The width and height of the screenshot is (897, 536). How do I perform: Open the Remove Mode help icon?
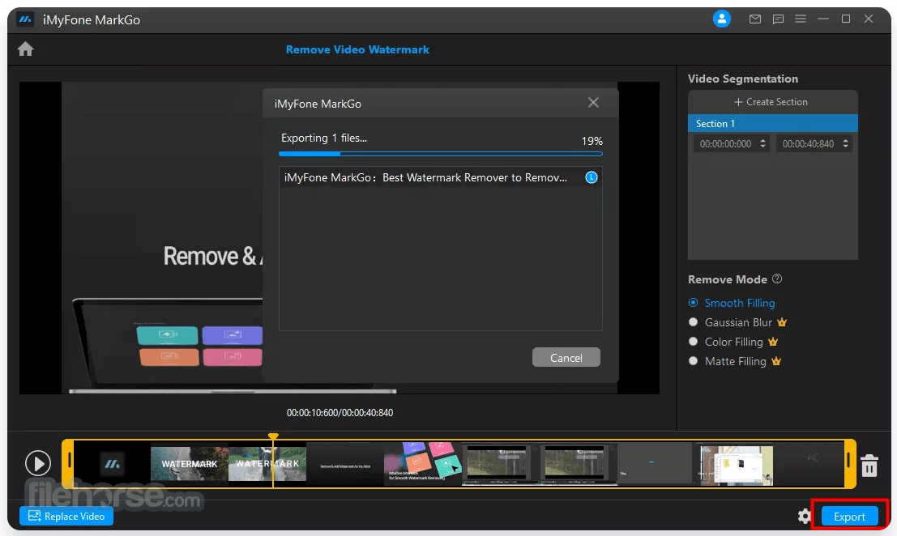(x=777, y=279)
